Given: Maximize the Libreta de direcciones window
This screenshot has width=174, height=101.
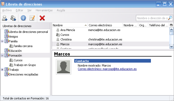Looking at the screenshot, I should pos(165,4).
